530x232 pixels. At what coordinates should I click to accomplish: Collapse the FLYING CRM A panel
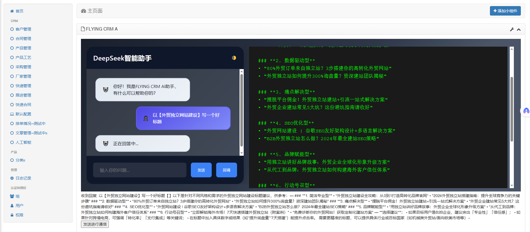519,29
